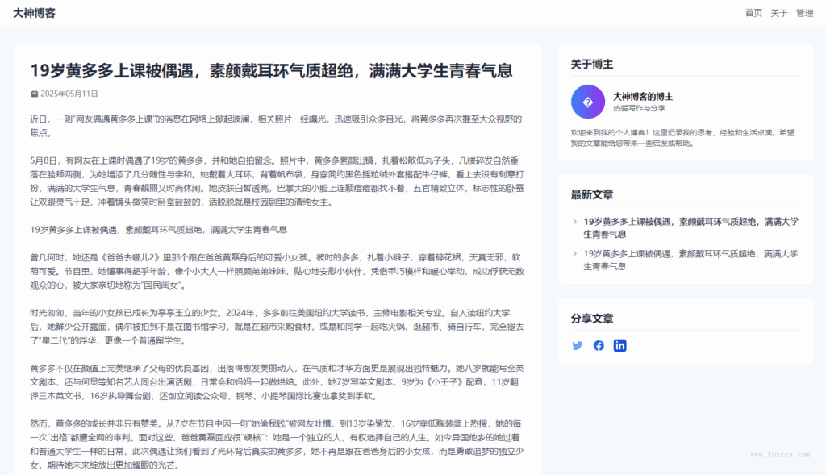Click the paragraph starting 时光匆匆
The image size is (826, 475).
pyautogui.click(x=277, y=327)
